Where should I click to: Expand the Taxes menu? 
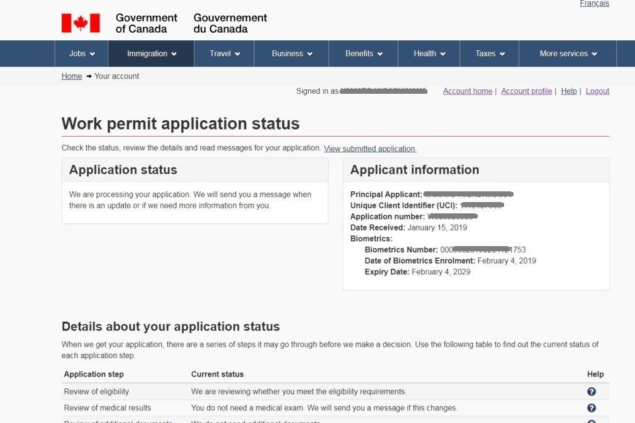tap(490, 54)
